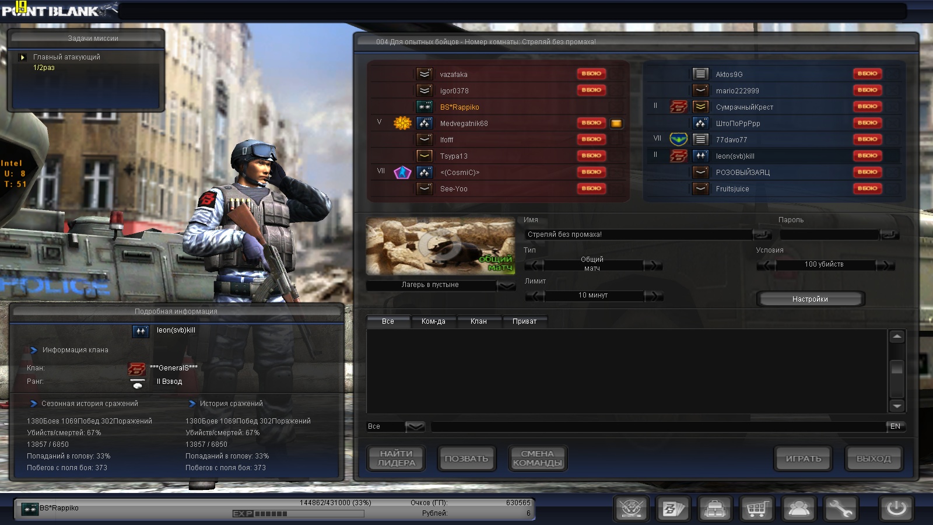Click the arrow beside Информация клана
933x525 pixels.
(x=34, y=350)
